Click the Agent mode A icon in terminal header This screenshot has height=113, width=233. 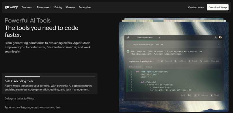point(215,38)
